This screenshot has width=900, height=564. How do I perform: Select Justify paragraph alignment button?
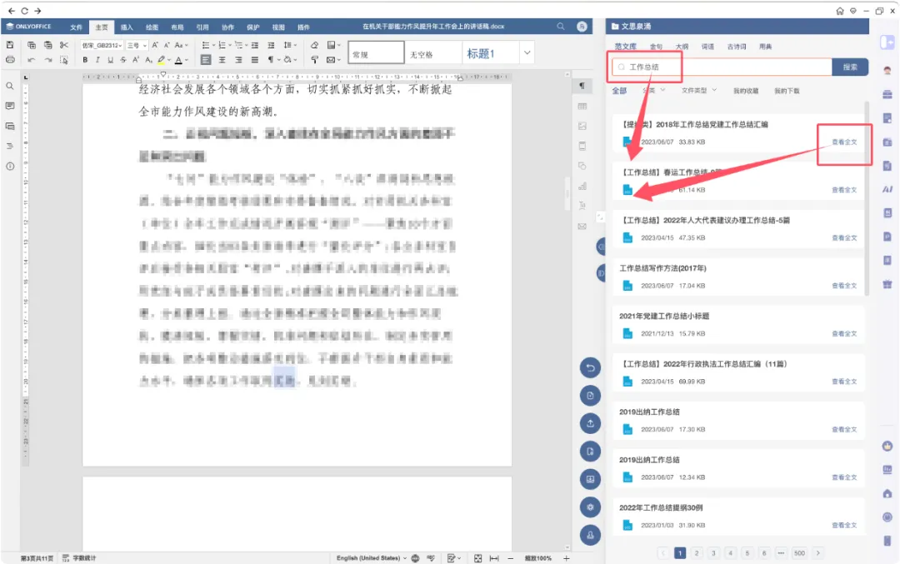255,60
